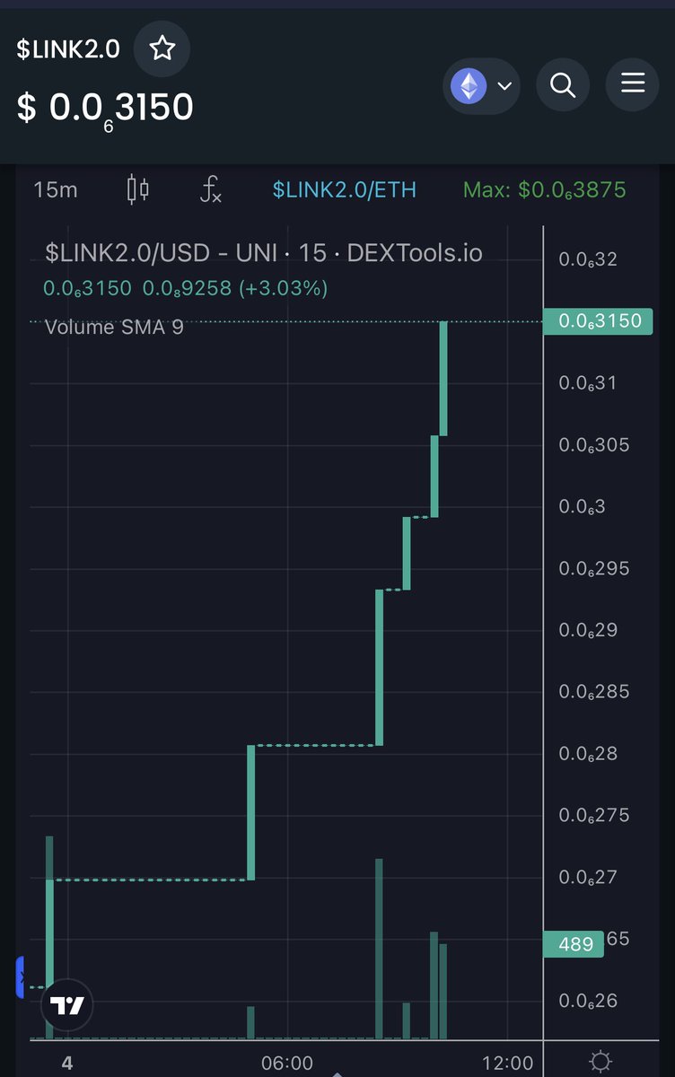
Task: Click the 0.0₆285 price axis label
Action: tap(593, 692)
